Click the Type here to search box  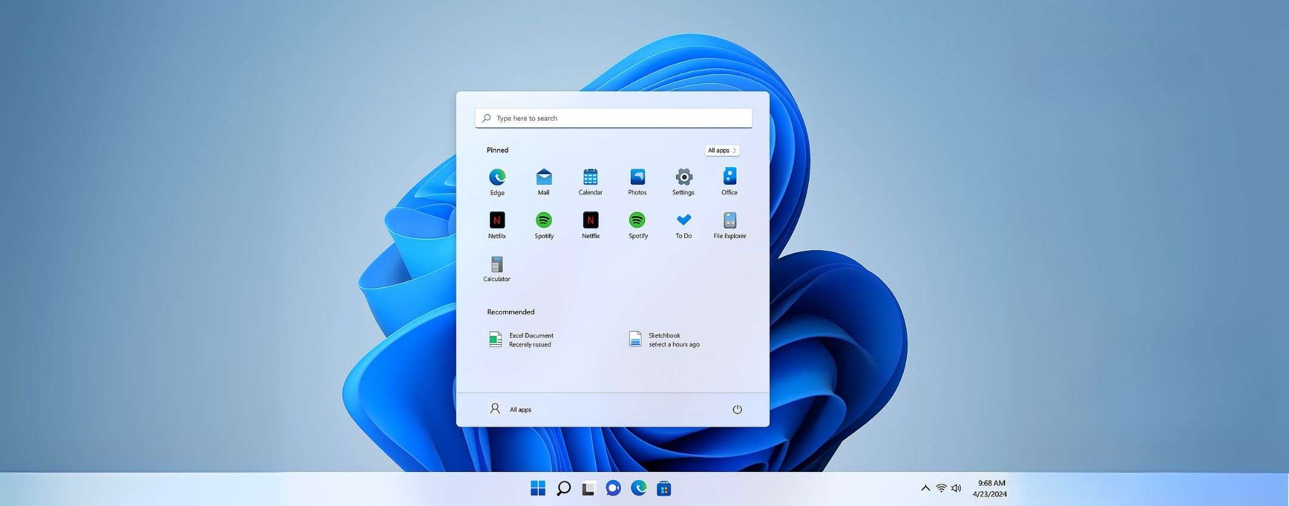tap(613, 118)
